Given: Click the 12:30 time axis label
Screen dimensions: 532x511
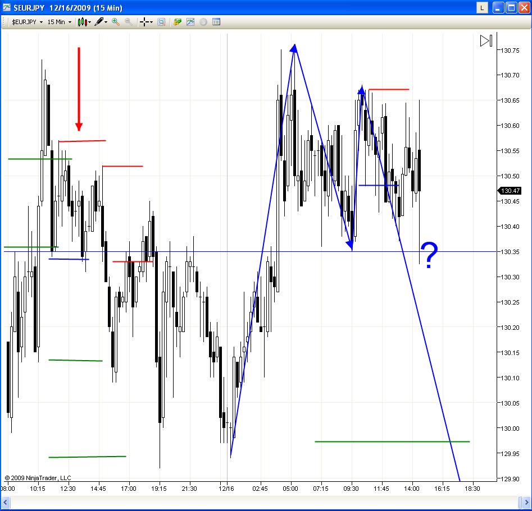Looking at the screenshot, I should click(x=68, y=489).
